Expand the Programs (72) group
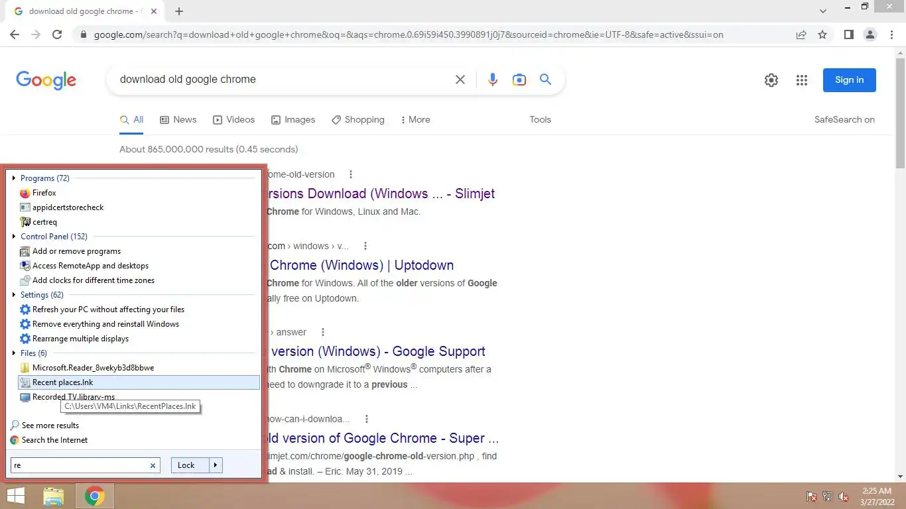Viewport: 906px width, 509px height. [14, 178]
